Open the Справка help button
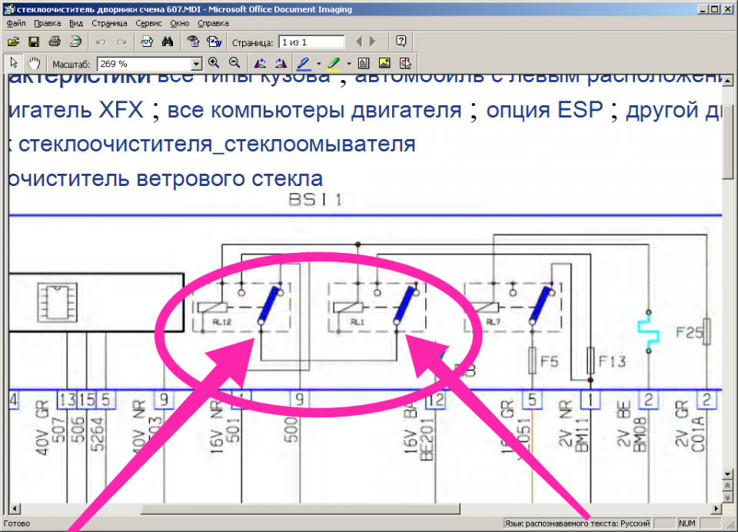 401,42
